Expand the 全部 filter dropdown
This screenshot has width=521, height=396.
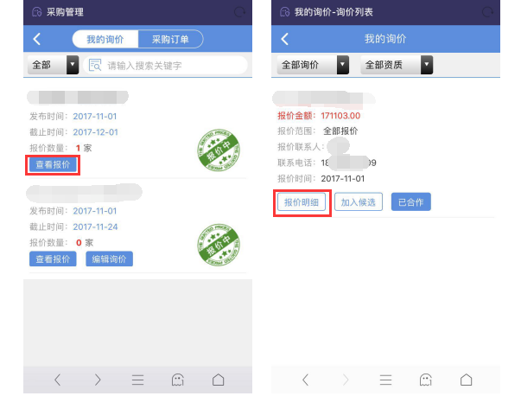(54, 65)
